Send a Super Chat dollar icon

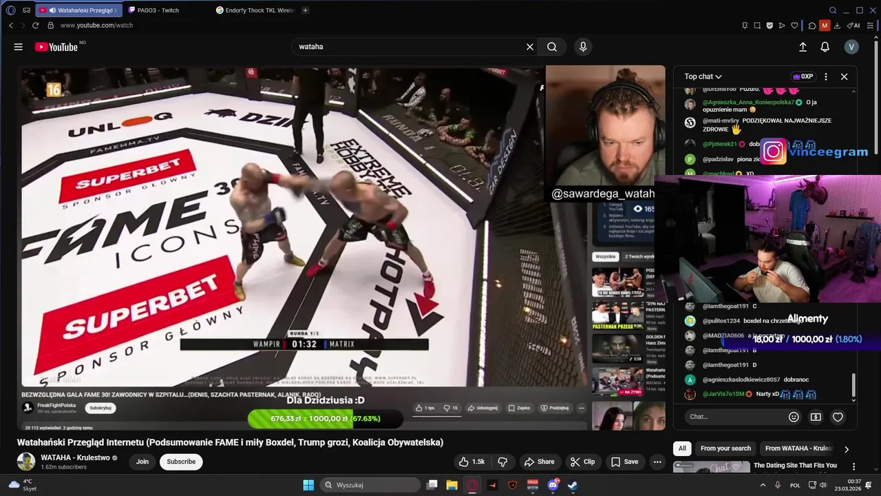click(816, 417)
